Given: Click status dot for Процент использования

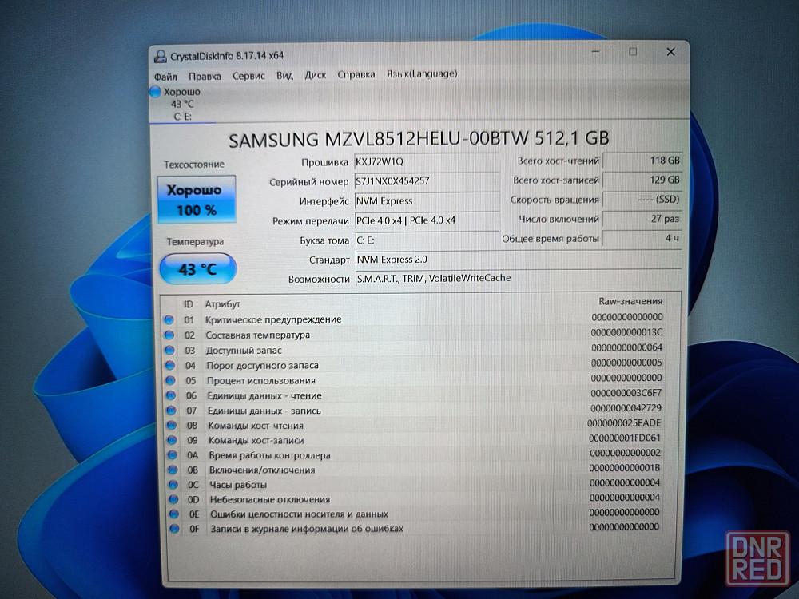Looking at the screenshot, I should click(x=170, y=380).
